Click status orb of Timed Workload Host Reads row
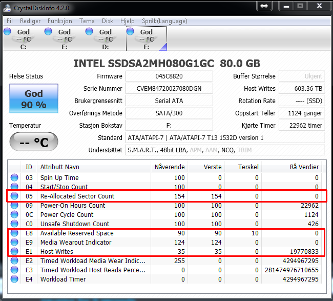333x301 pixels. pyautogui.click(x=14, y=270)
